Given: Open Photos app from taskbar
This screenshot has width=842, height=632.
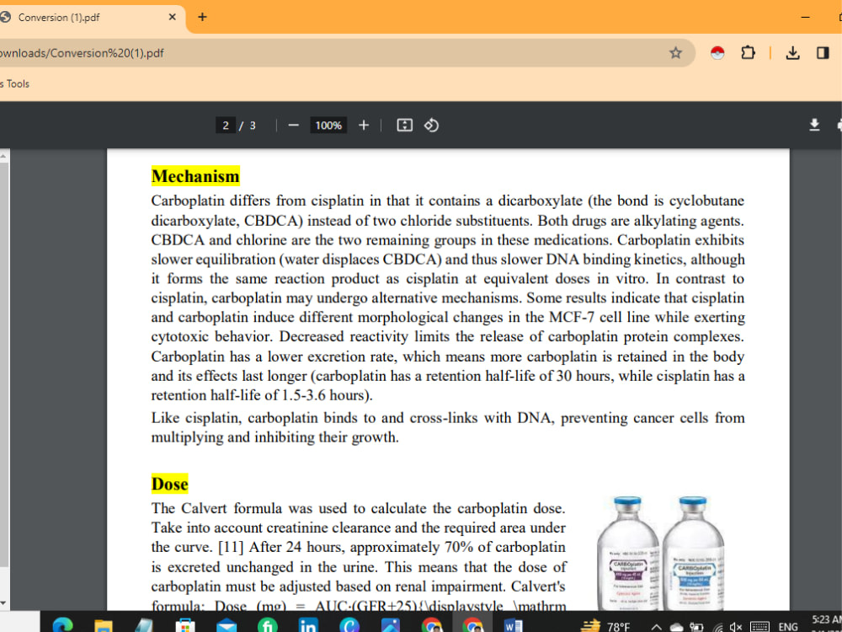Looking at the screenshot, I should 391,625.
